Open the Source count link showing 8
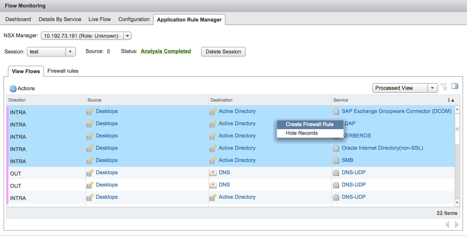 (108, 51)
